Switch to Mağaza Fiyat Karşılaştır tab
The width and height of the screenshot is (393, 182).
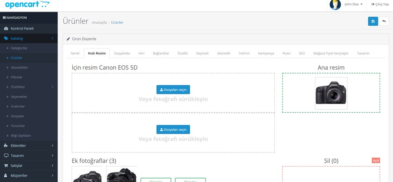(331, 53)
